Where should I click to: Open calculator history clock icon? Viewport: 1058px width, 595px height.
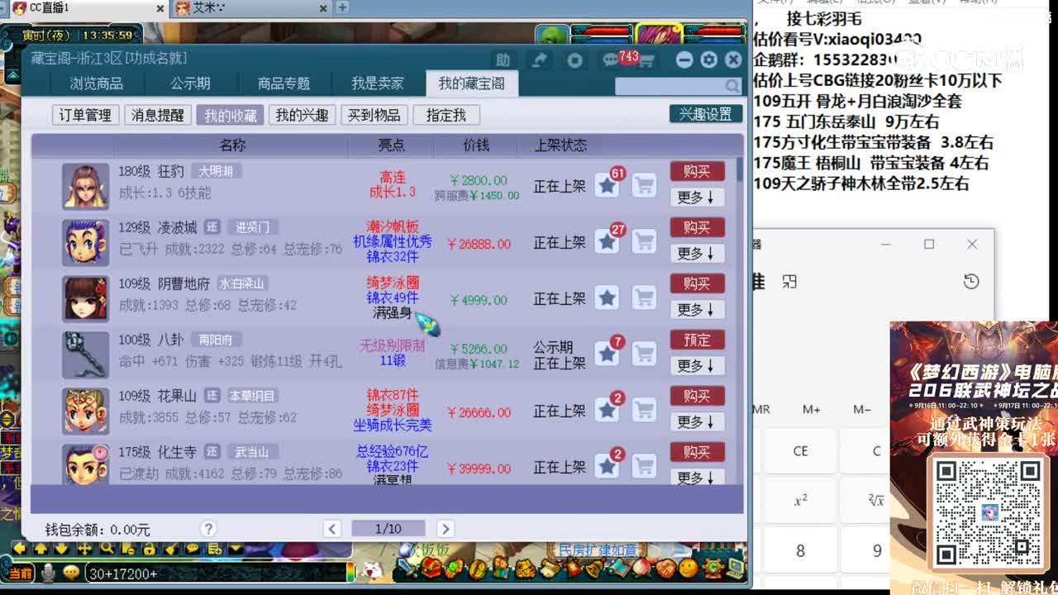[971, 282]
